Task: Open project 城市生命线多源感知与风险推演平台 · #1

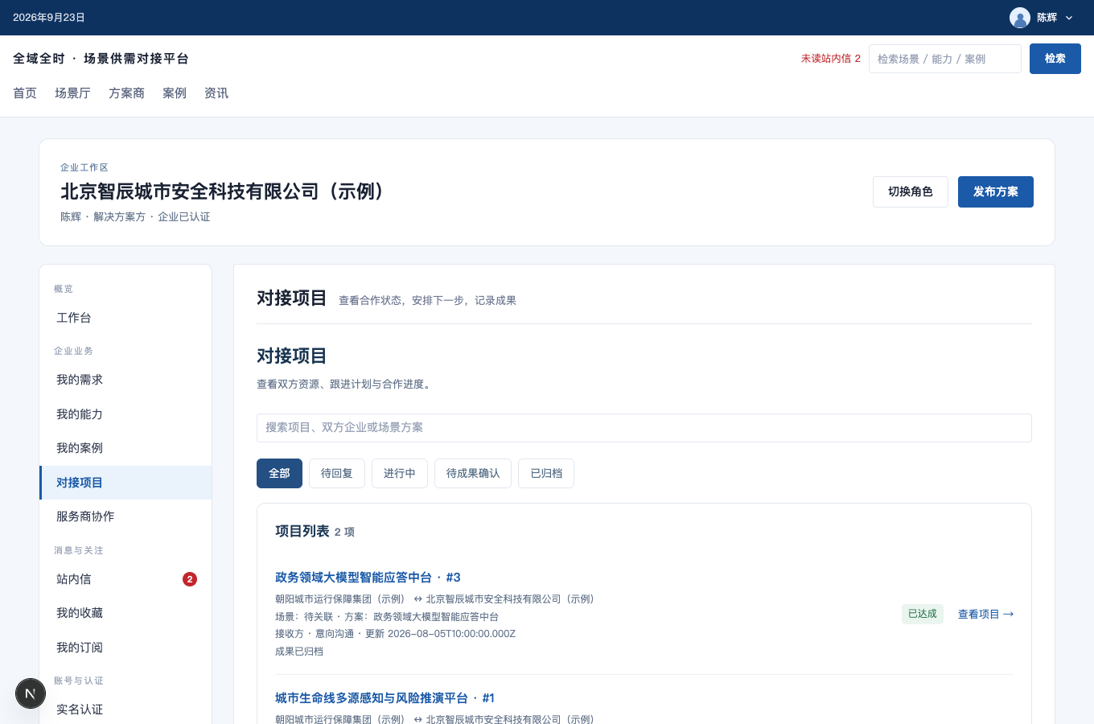Action: 385,698
